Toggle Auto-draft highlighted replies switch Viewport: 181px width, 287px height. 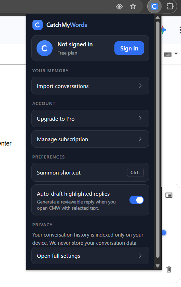point(137,200)
